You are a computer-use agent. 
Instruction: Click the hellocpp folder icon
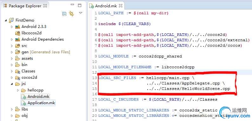[x=23, y=90]
